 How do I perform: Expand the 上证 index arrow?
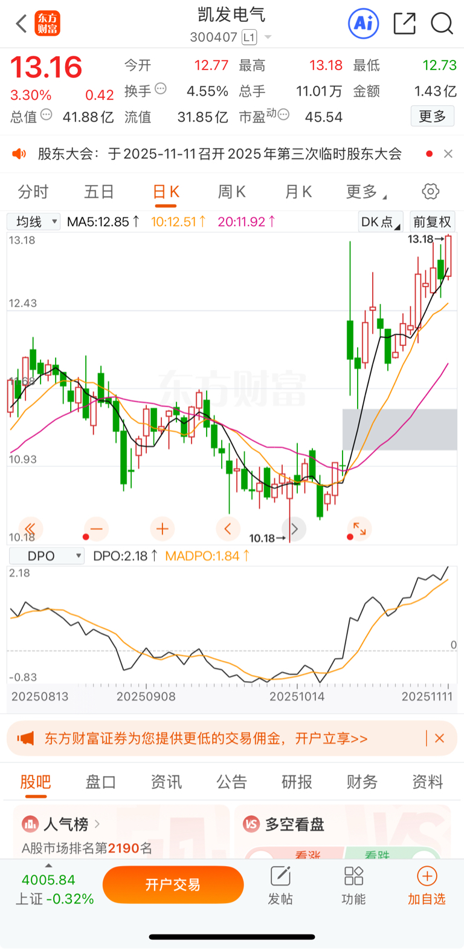point(48,866)
